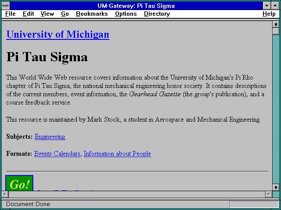281x210 pixels.
Task: Open the Bookmarks menu
Action: tap(92, 14)
